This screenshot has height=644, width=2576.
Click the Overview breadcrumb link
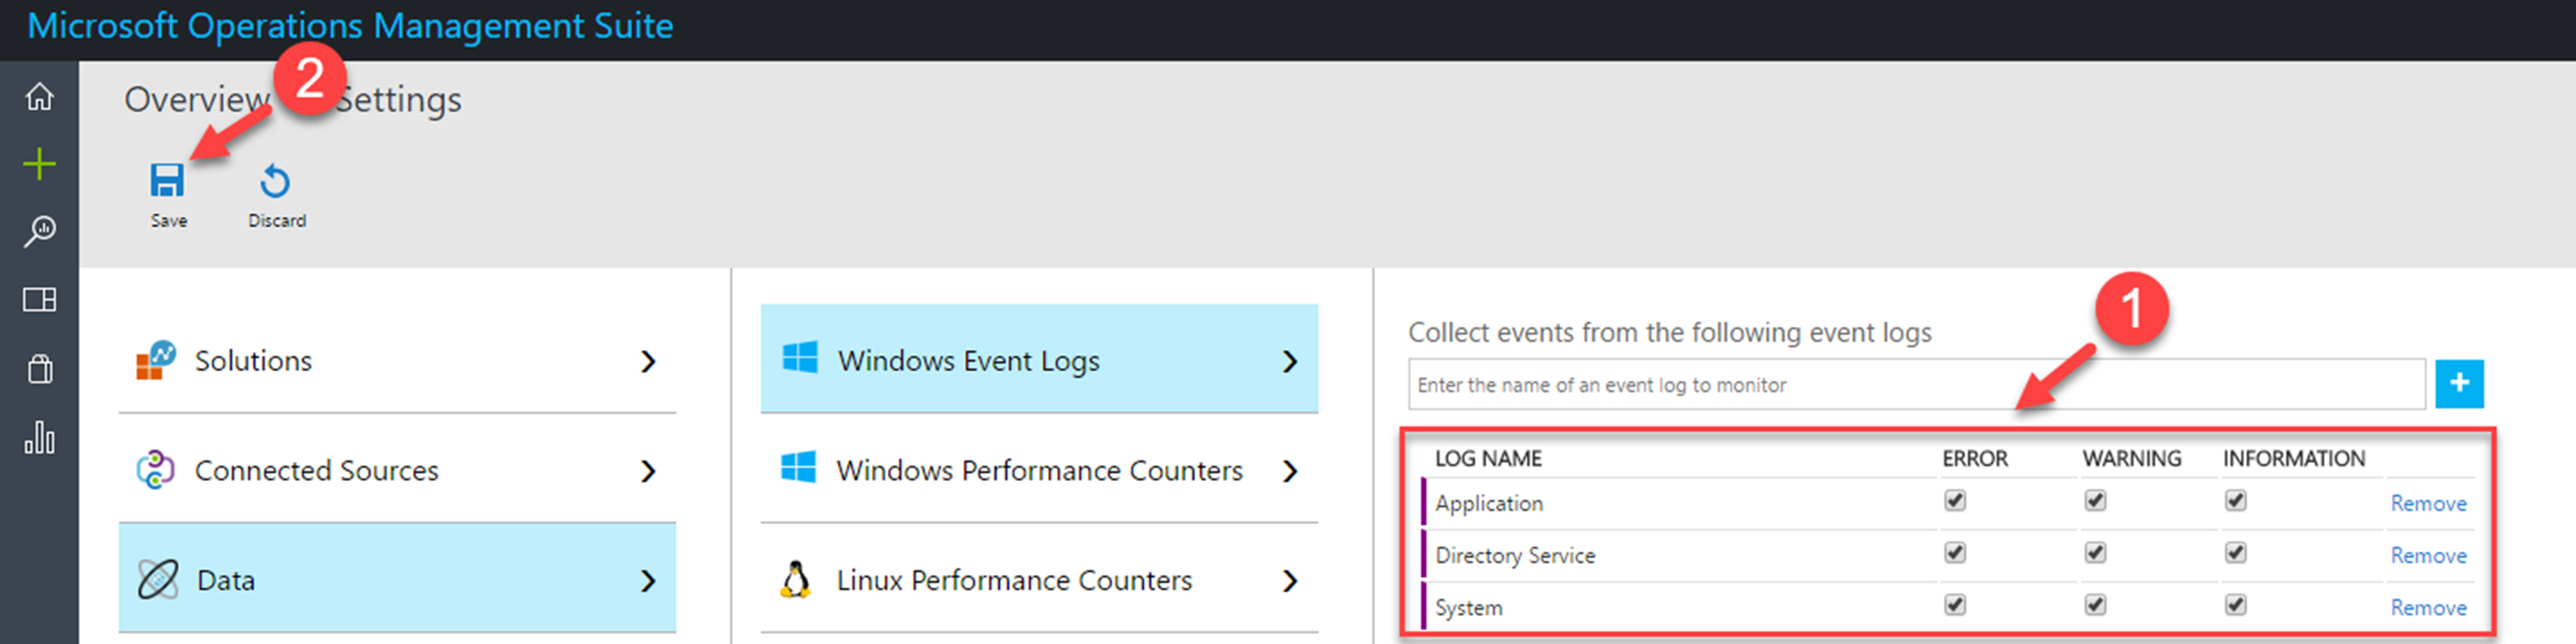197,100
